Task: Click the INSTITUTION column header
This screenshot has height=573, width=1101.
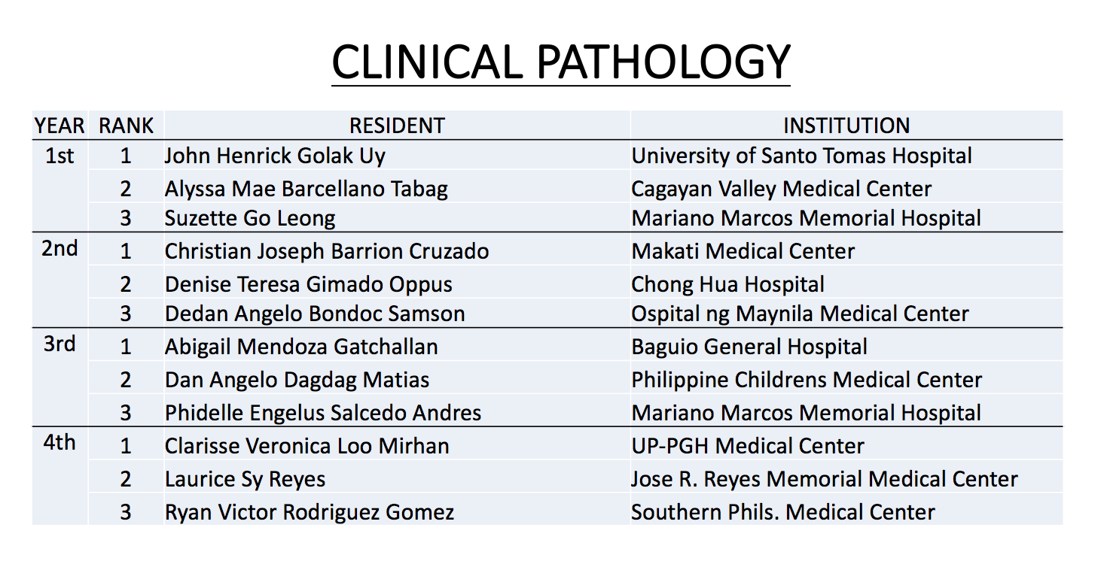Action: (x=846, y=126)
